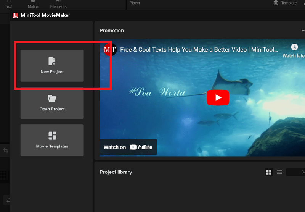
Task: Click the Promotion section heading
Action: click(x=112, y=31)
